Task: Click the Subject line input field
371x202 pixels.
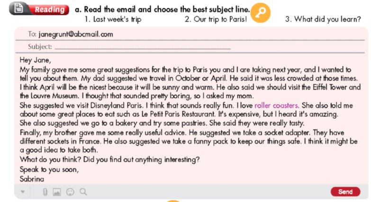Action: pyautogui.click(x=143, y=46)
